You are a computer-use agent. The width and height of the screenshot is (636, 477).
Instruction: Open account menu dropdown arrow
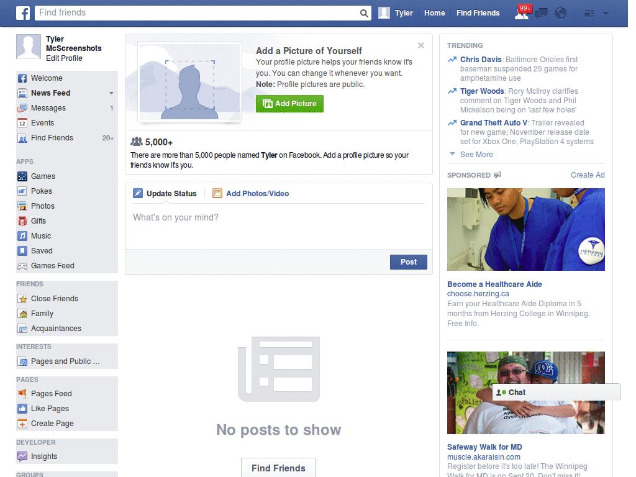click(606, 13)
